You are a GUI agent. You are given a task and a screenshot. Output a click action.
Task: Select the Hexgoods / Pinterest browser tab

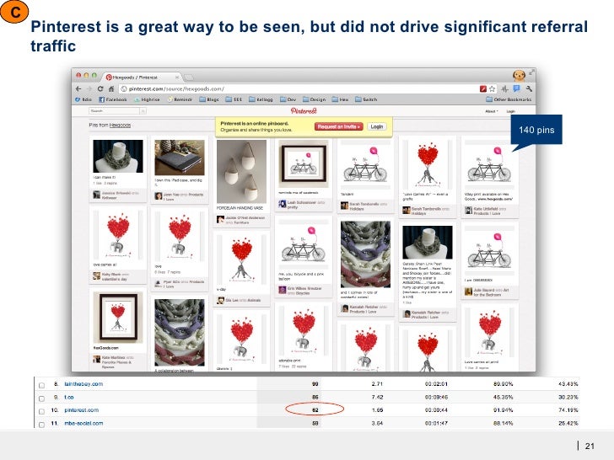(x=141, y=77)
